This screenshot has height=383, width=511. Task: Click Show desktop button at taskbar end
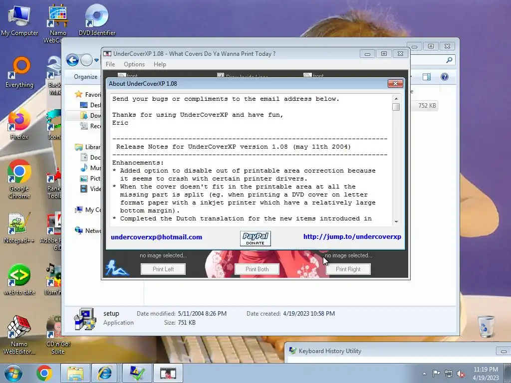[507, 373]
